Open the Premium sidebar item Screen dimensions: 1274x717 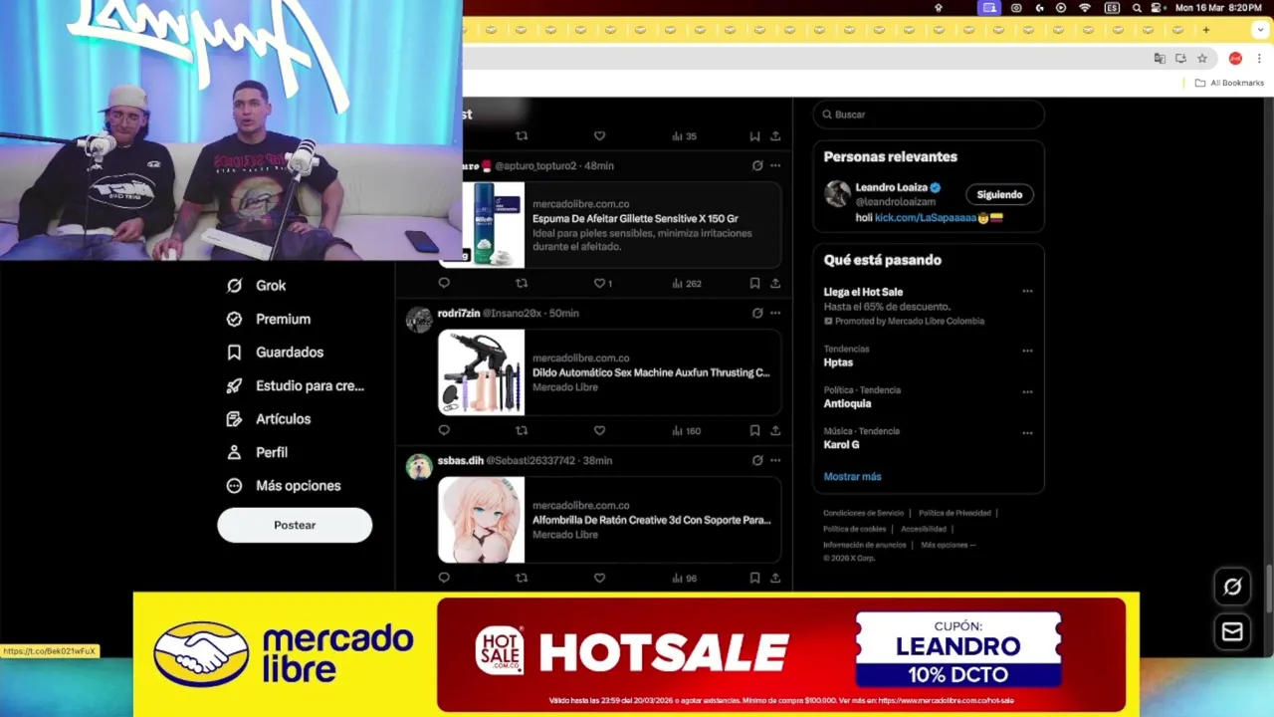(x=268, y=319)
